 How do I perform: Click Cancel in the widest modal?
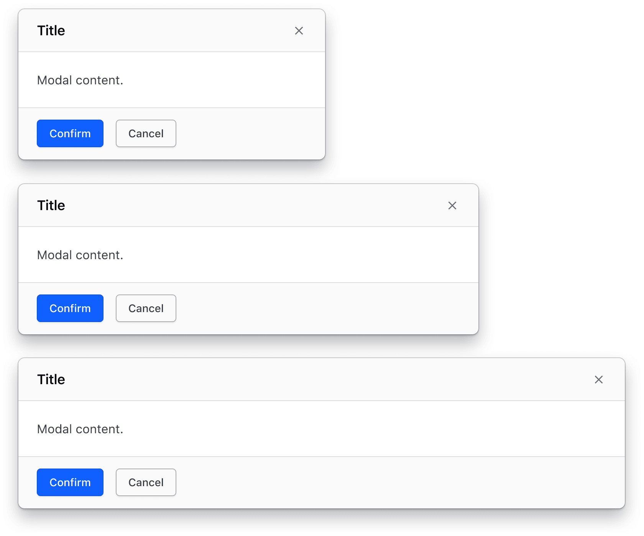point(146,482)
